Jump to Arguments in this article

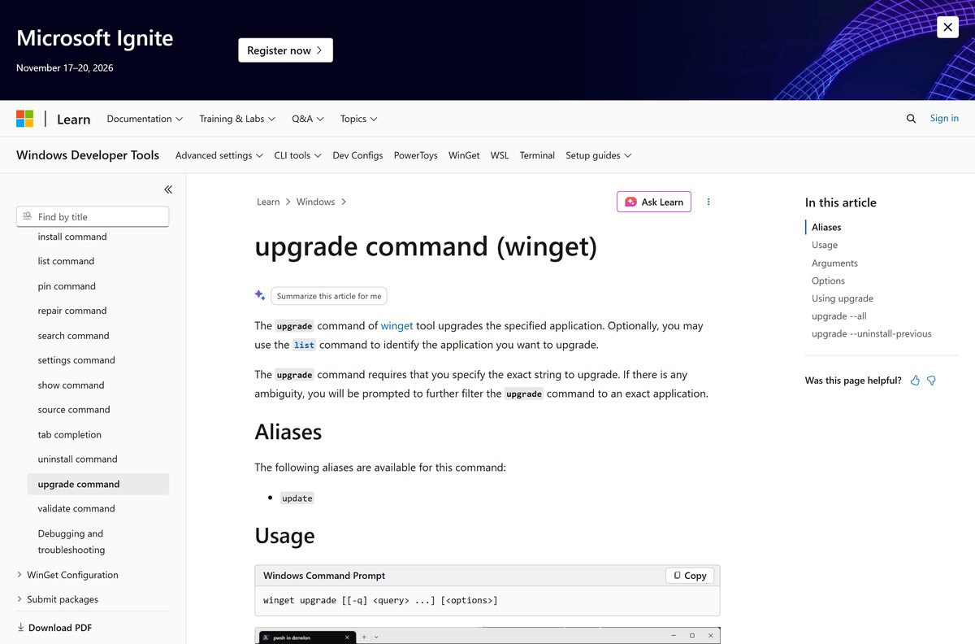[834, 263]
